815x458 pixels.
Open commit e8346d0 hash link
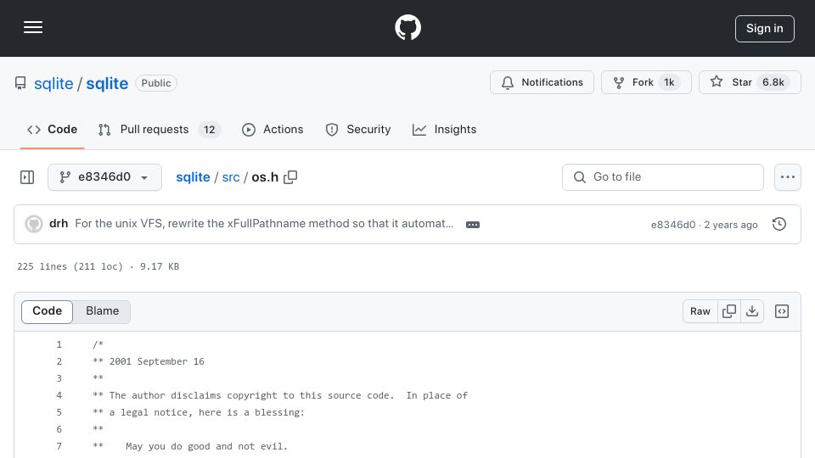pyautogui.click(x=672, y=224)
